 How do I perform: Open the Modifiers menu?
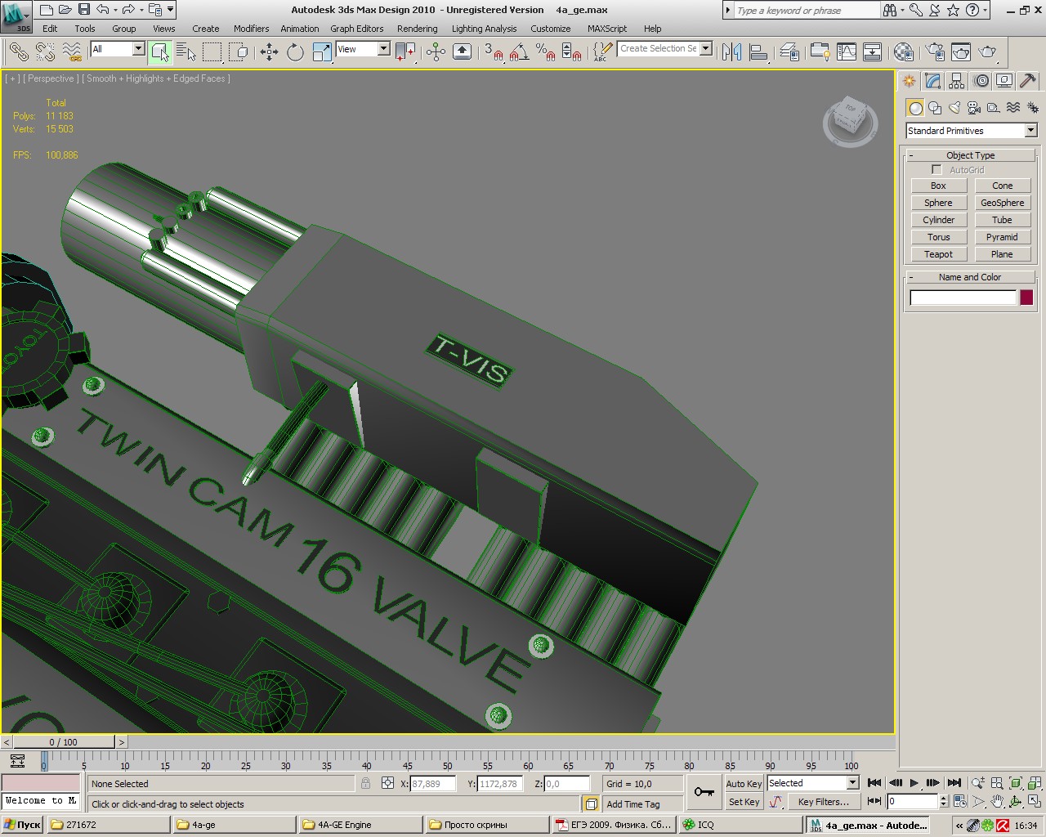(x=251, y=29)
